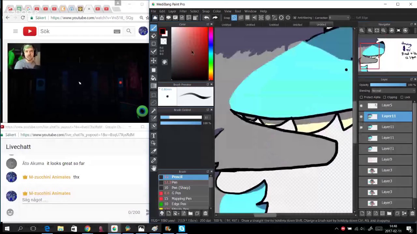Open Skype from the taskbar

tap(181, 229)
